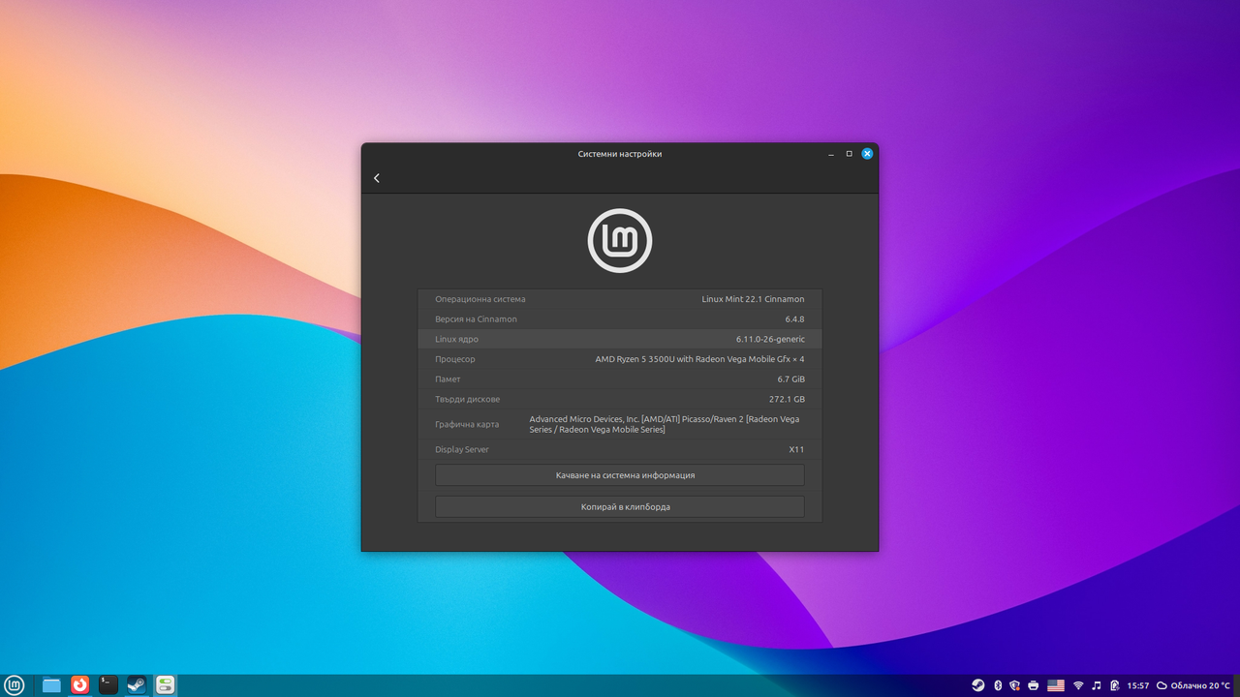The image size is (1240, 697).
Task: Click the Копирай в клипборда button
Action: pyautogui.click(x=620, y=506)
